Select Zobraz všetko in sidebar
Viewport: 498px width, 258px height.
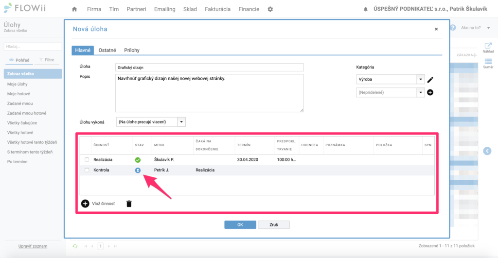[33, 74]
